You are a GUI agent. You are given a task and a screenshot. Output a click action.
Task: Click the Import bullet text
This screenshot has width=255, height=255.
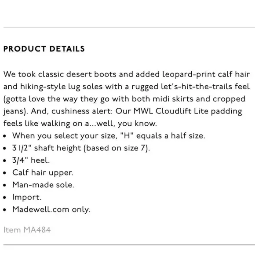point(27,197)
